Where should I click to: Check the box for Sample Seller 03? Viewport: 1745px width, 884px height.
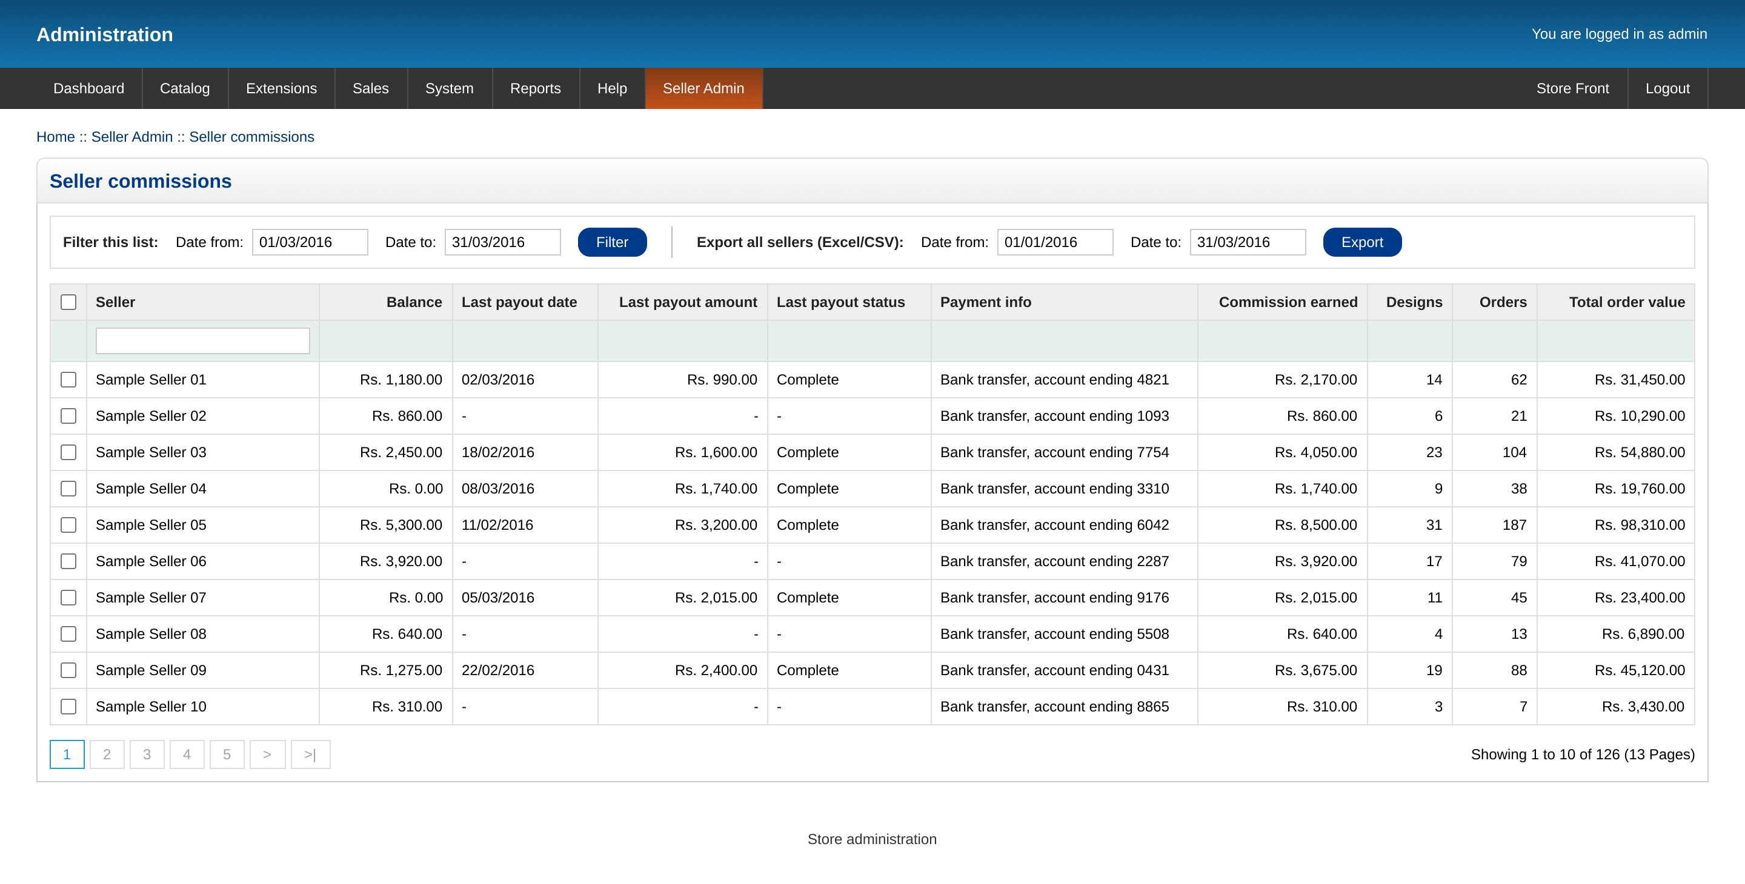pyautogui.click(x=68, y=452)
